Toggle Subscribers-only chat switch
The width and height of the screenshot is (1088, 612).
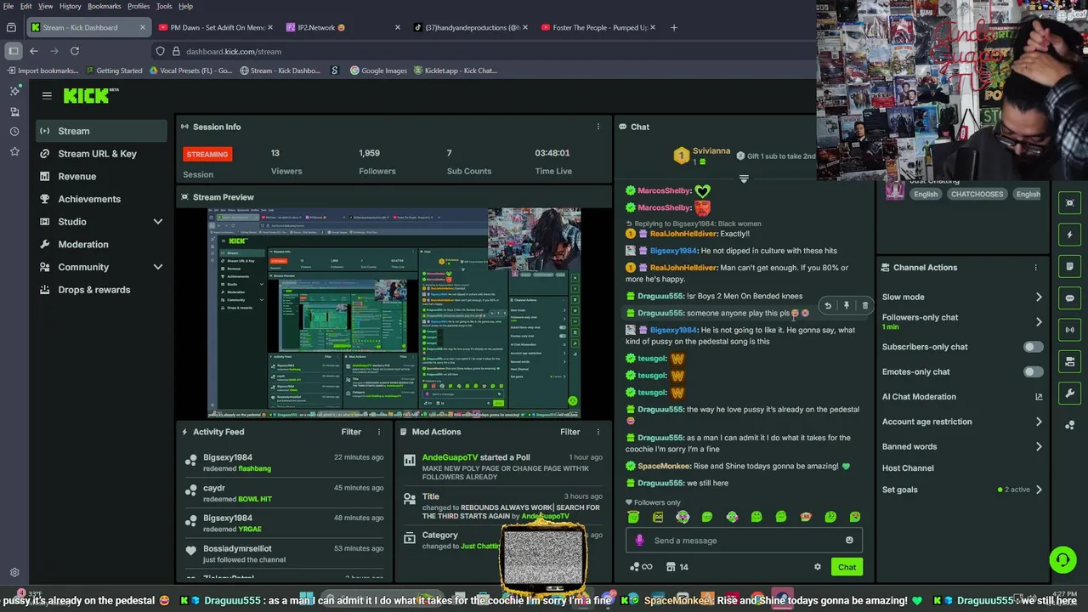click(x=1033, y=347)
